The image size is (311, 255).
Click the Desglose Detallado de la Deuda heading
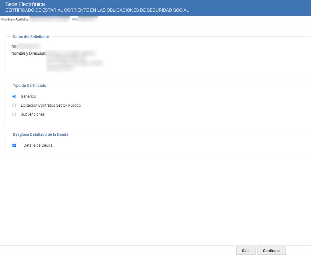coord(40,134)
